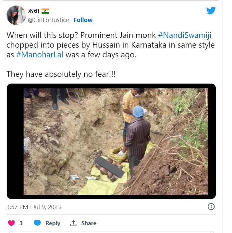Click the like count number 3
The height and width of the screenshot is (233, 232).
point(21,223)
